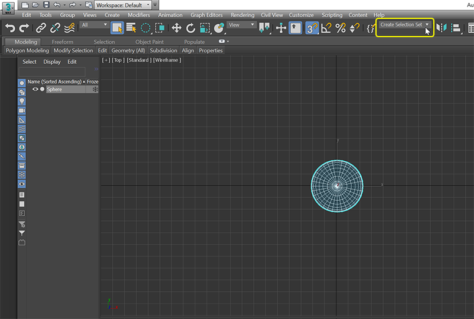Viewport: 474px width, 319px height.
Task: Toggle the Angle Snap button
Action: click(x=326, y=28)
